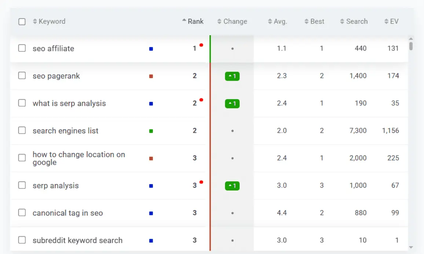Open the keyword "canonical tag in seo"
Viewport: 424px width, 254px height.
[x=68, y=213]
